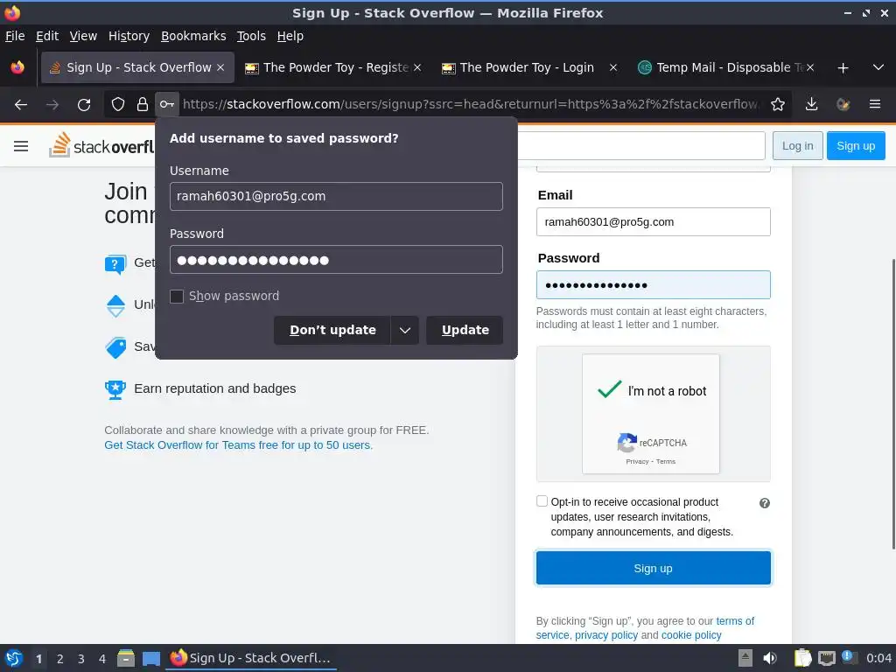896x672 pixels.
Task: Expand the Don't update dropdown arrow
Action: click(405, 331)
